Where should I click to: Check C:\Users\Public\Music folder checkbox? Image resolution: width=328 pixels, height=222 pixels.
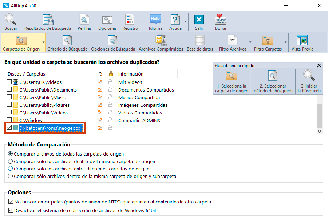coord(9,97)
